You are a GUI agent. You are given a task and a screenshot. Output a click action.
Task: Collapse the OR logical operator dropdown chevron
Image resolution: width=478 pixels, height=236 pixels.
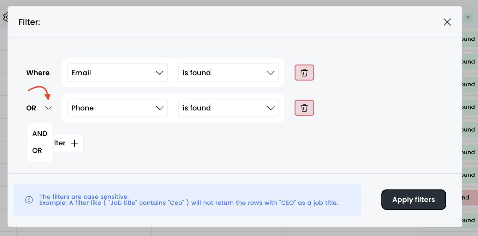point(48,108)
